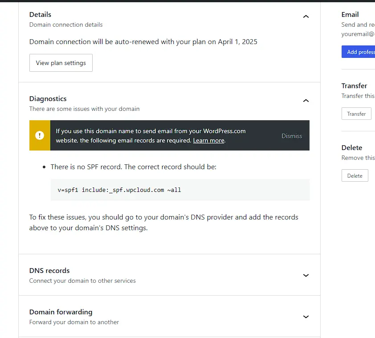
Task: Click 'Forward your domain to another' text
Action: pos(74,322)
